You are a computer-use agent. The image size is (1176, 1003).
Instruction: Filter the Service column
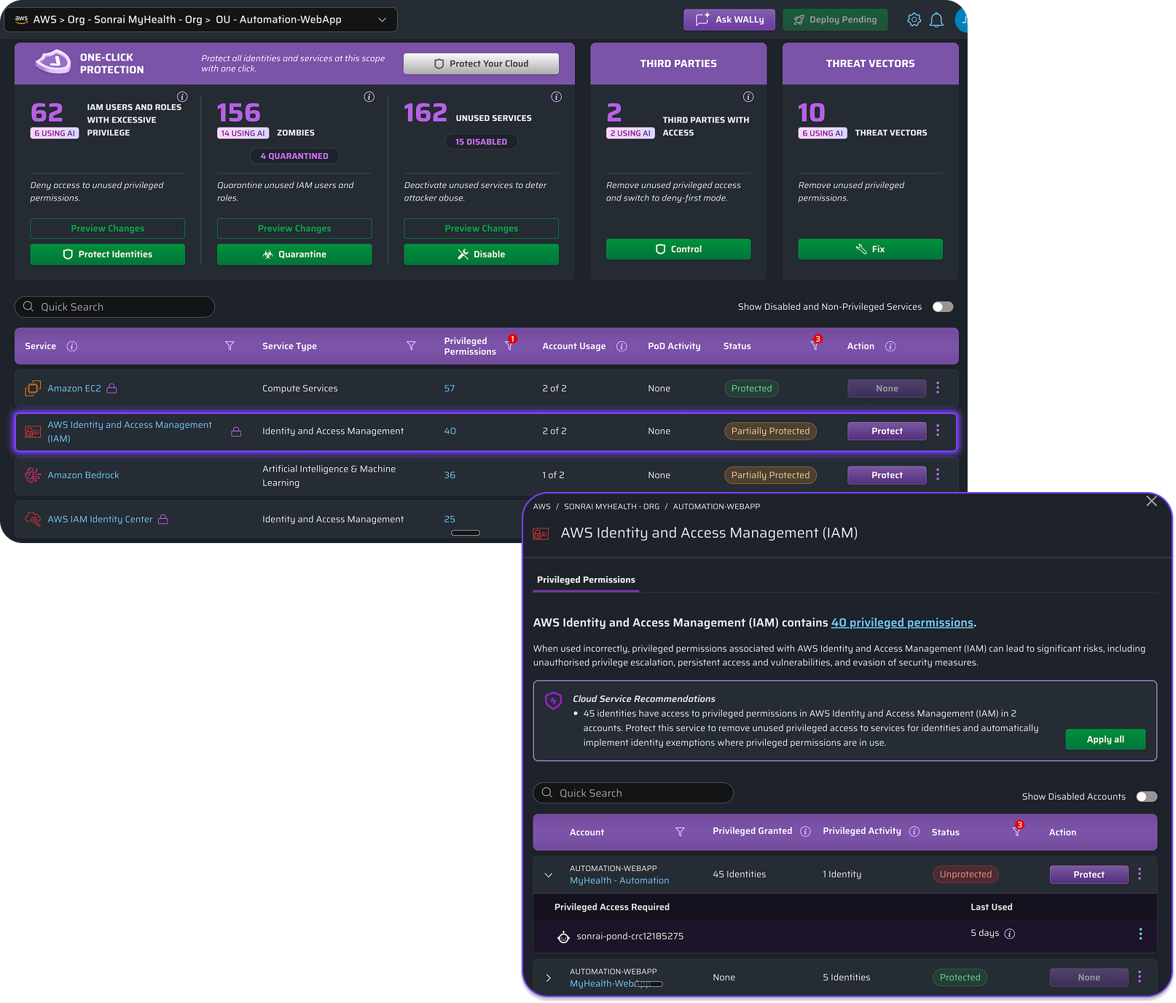[230, 346]
